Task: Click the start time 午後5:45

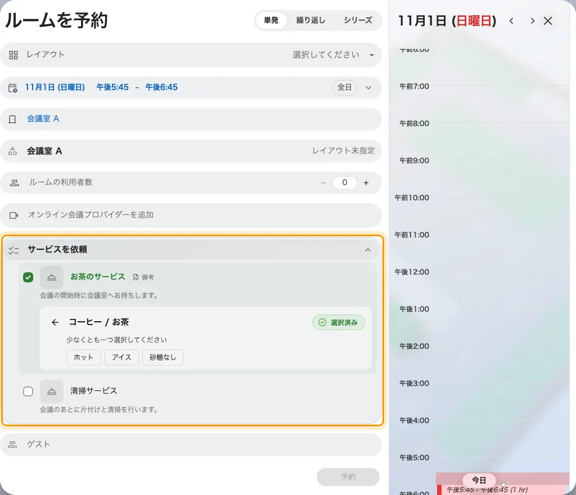Action: point(112,87)
